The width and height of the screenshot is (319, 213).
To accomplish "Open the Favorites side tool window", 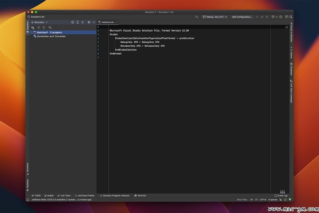I will point(28,185).
